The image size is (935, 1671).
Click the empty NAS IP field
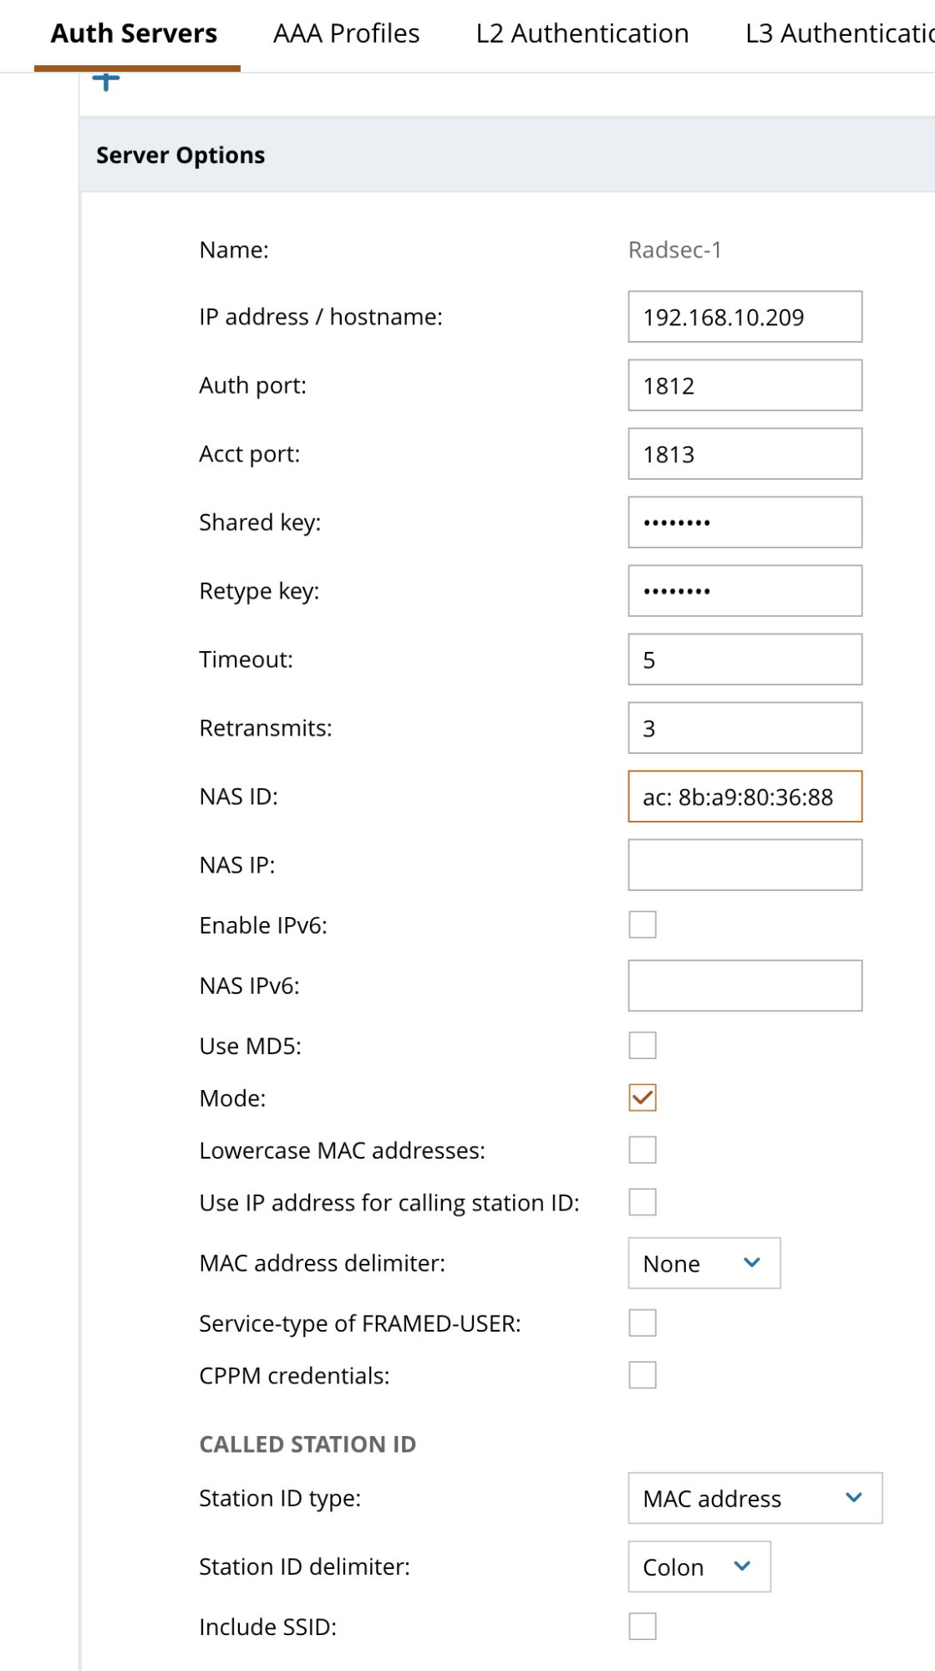click(744, 865)
